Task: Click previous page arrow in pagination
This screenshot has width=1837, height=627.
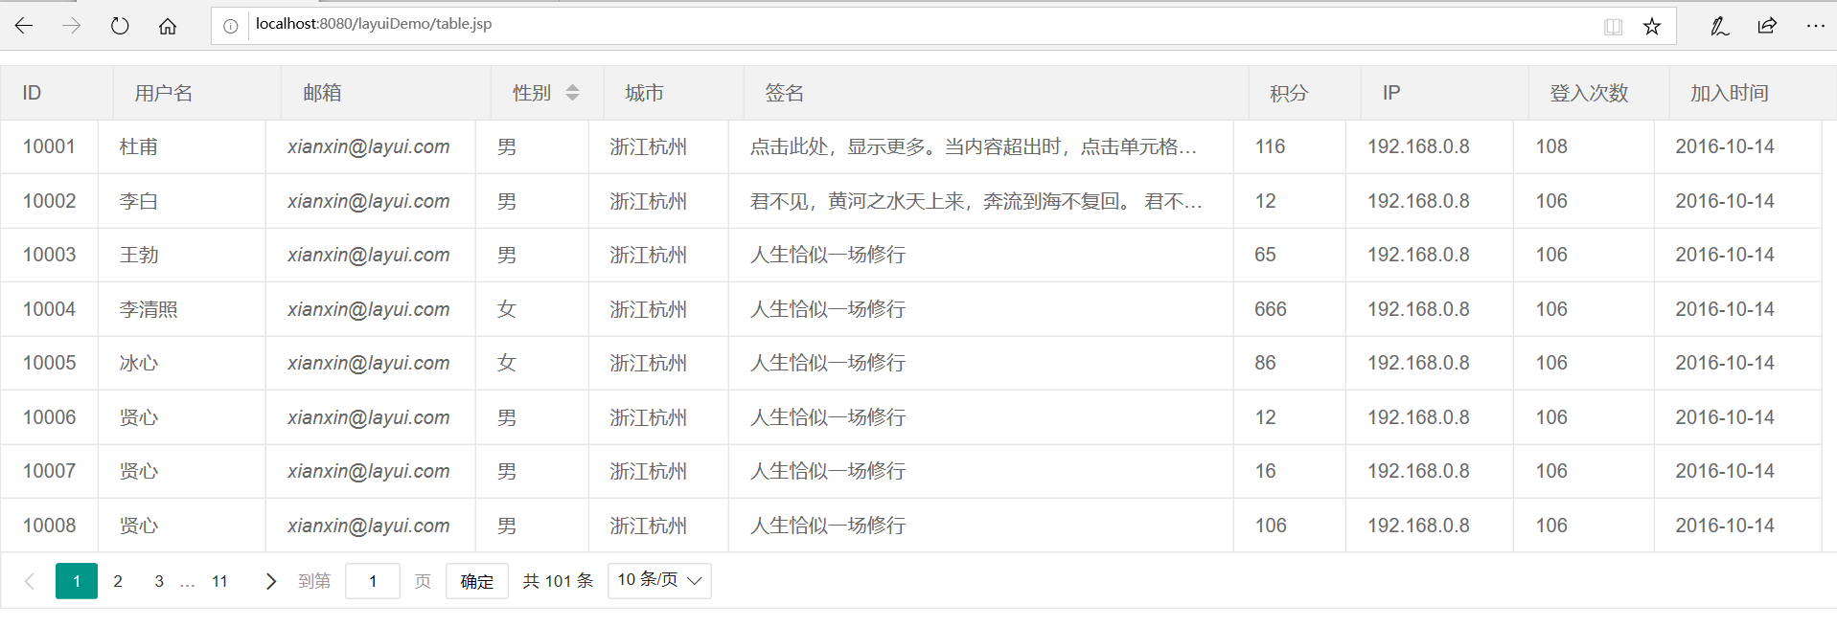Action: tap(30, 581)
